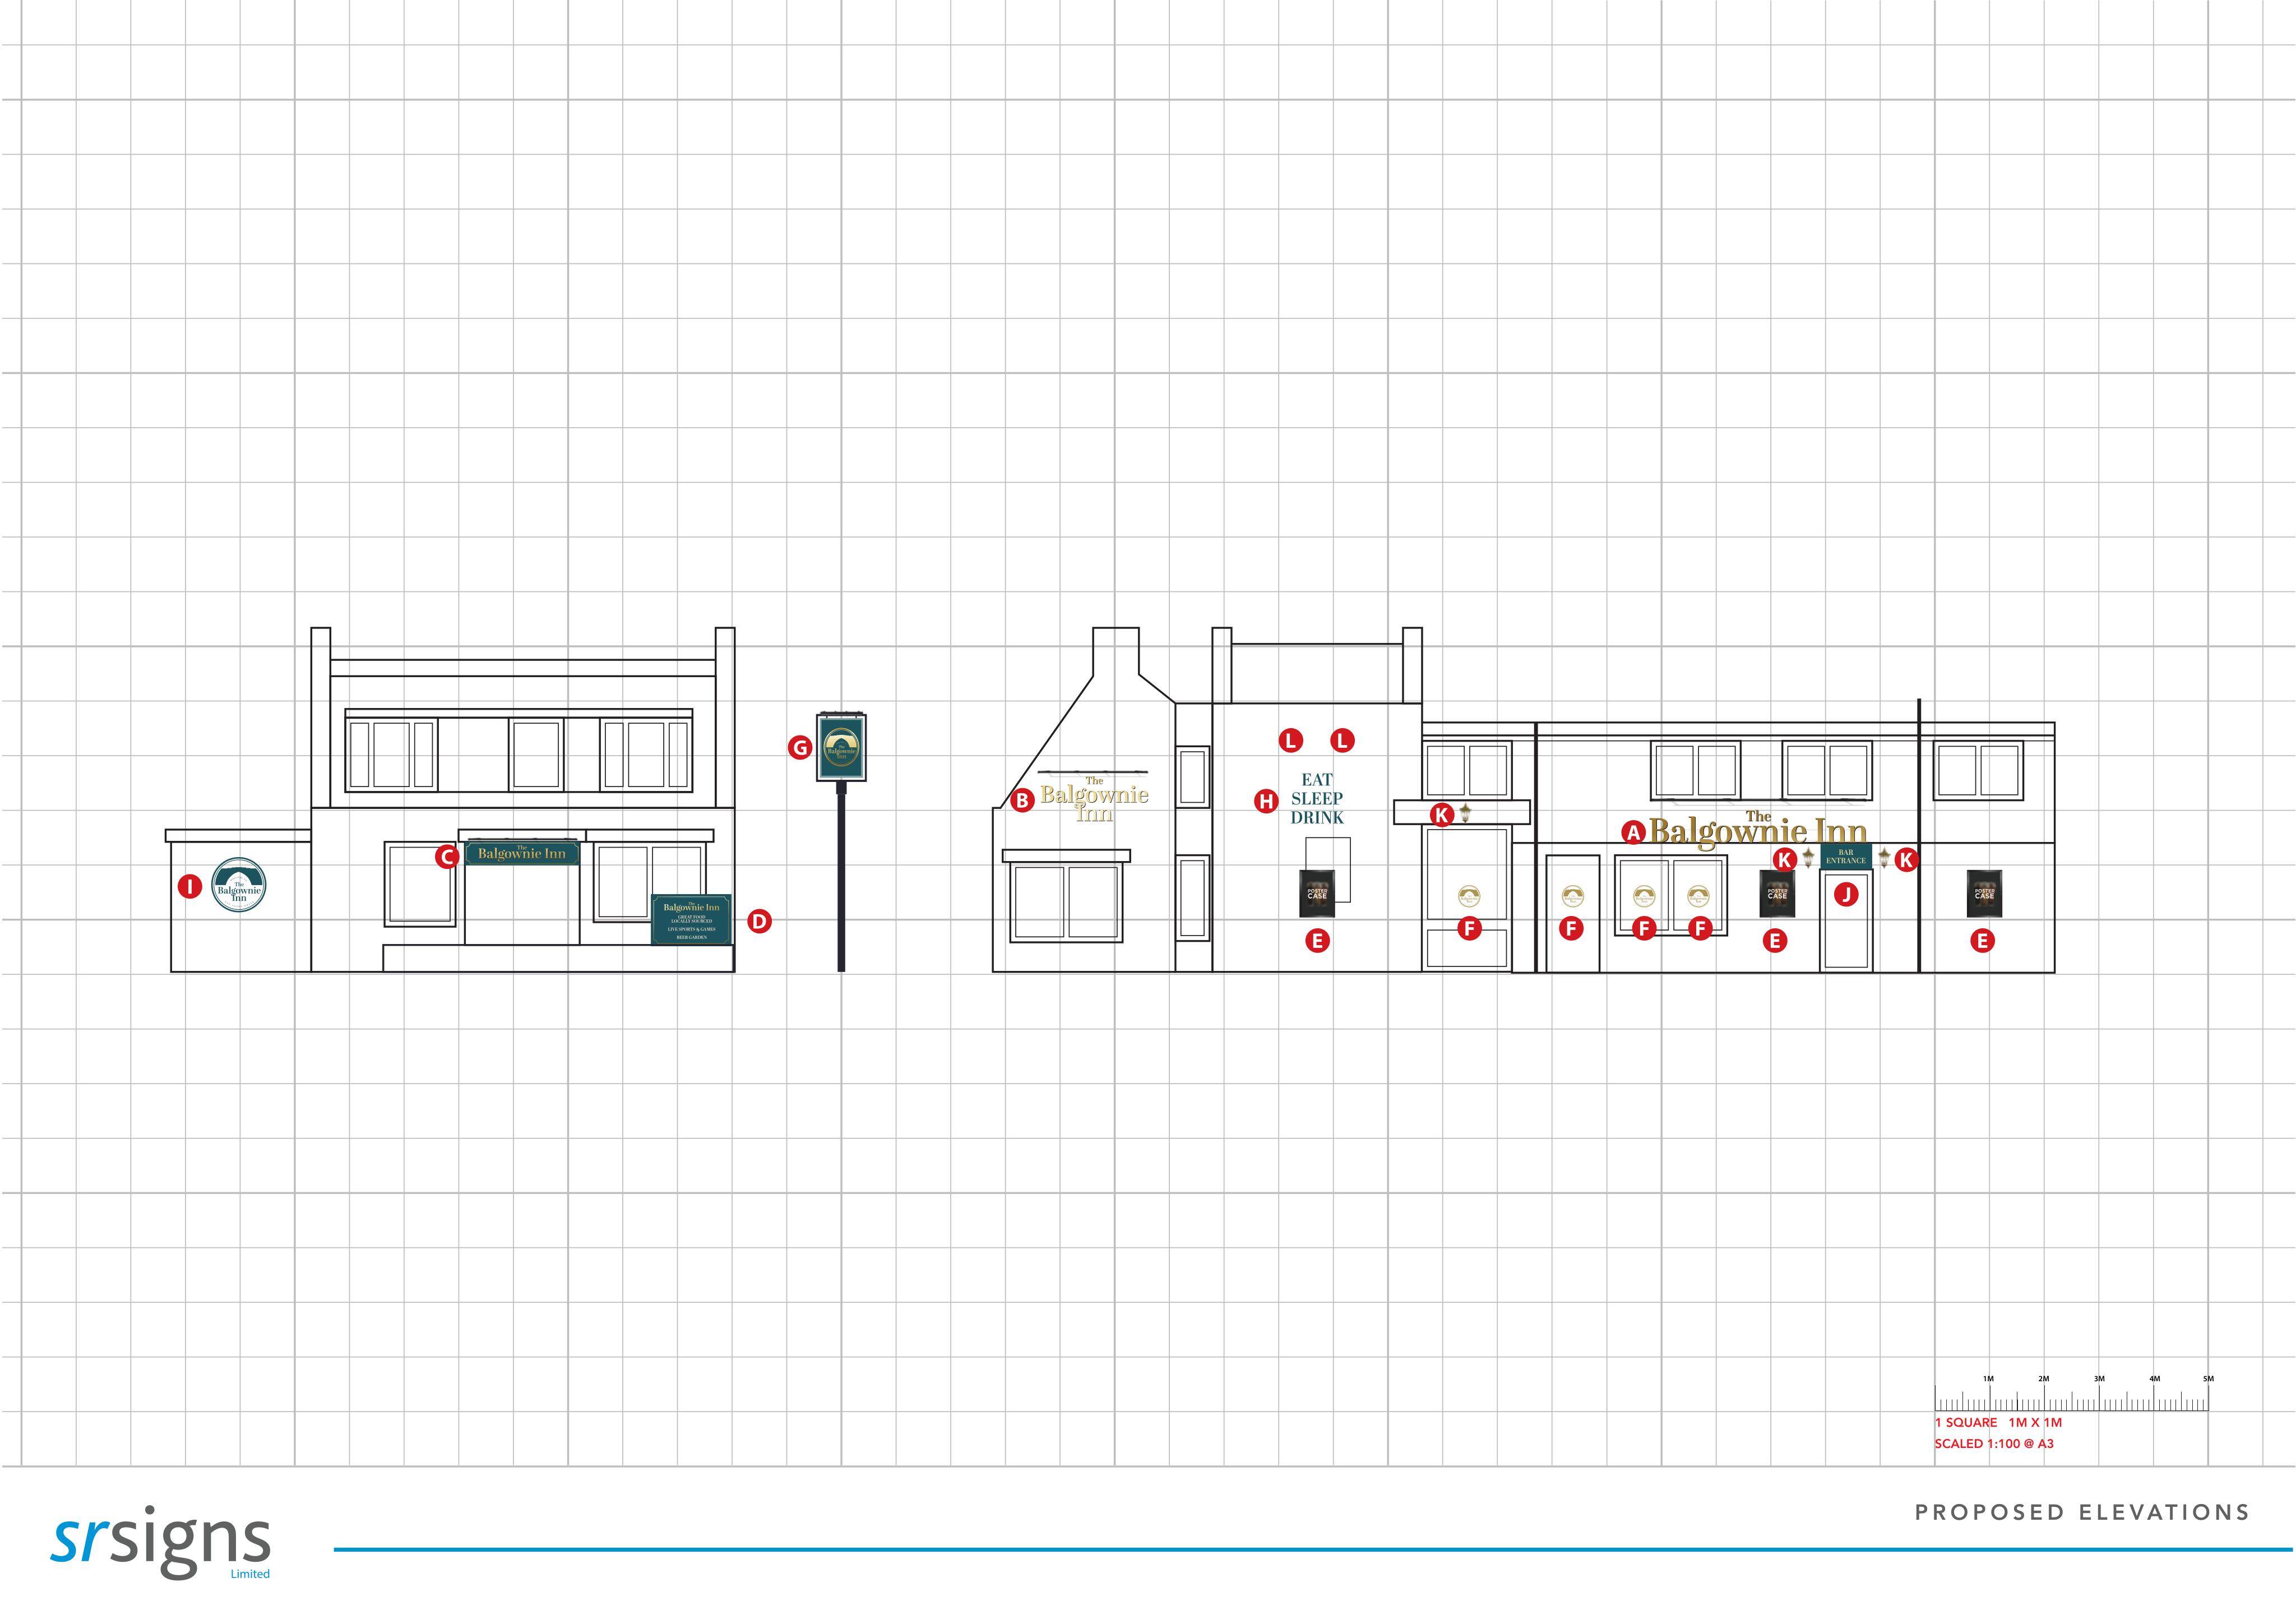Click the red H marker beside EAT SLEEP DRINK

tap(1266, 801)
